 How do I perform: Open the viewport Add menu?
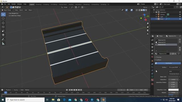[x=26, y=10]
